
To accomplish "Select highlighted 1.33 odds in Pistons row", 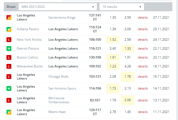I will pyautogui.click(x=128, y=49).
